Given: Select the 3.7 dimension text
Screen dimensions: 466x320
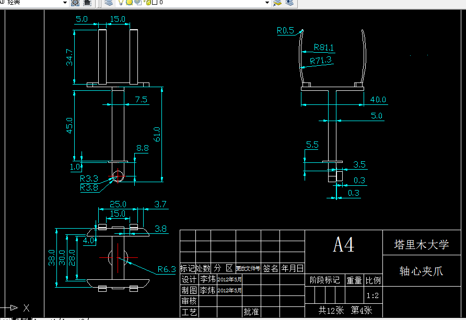Looking at the screenshot, I should click(160, 204).
